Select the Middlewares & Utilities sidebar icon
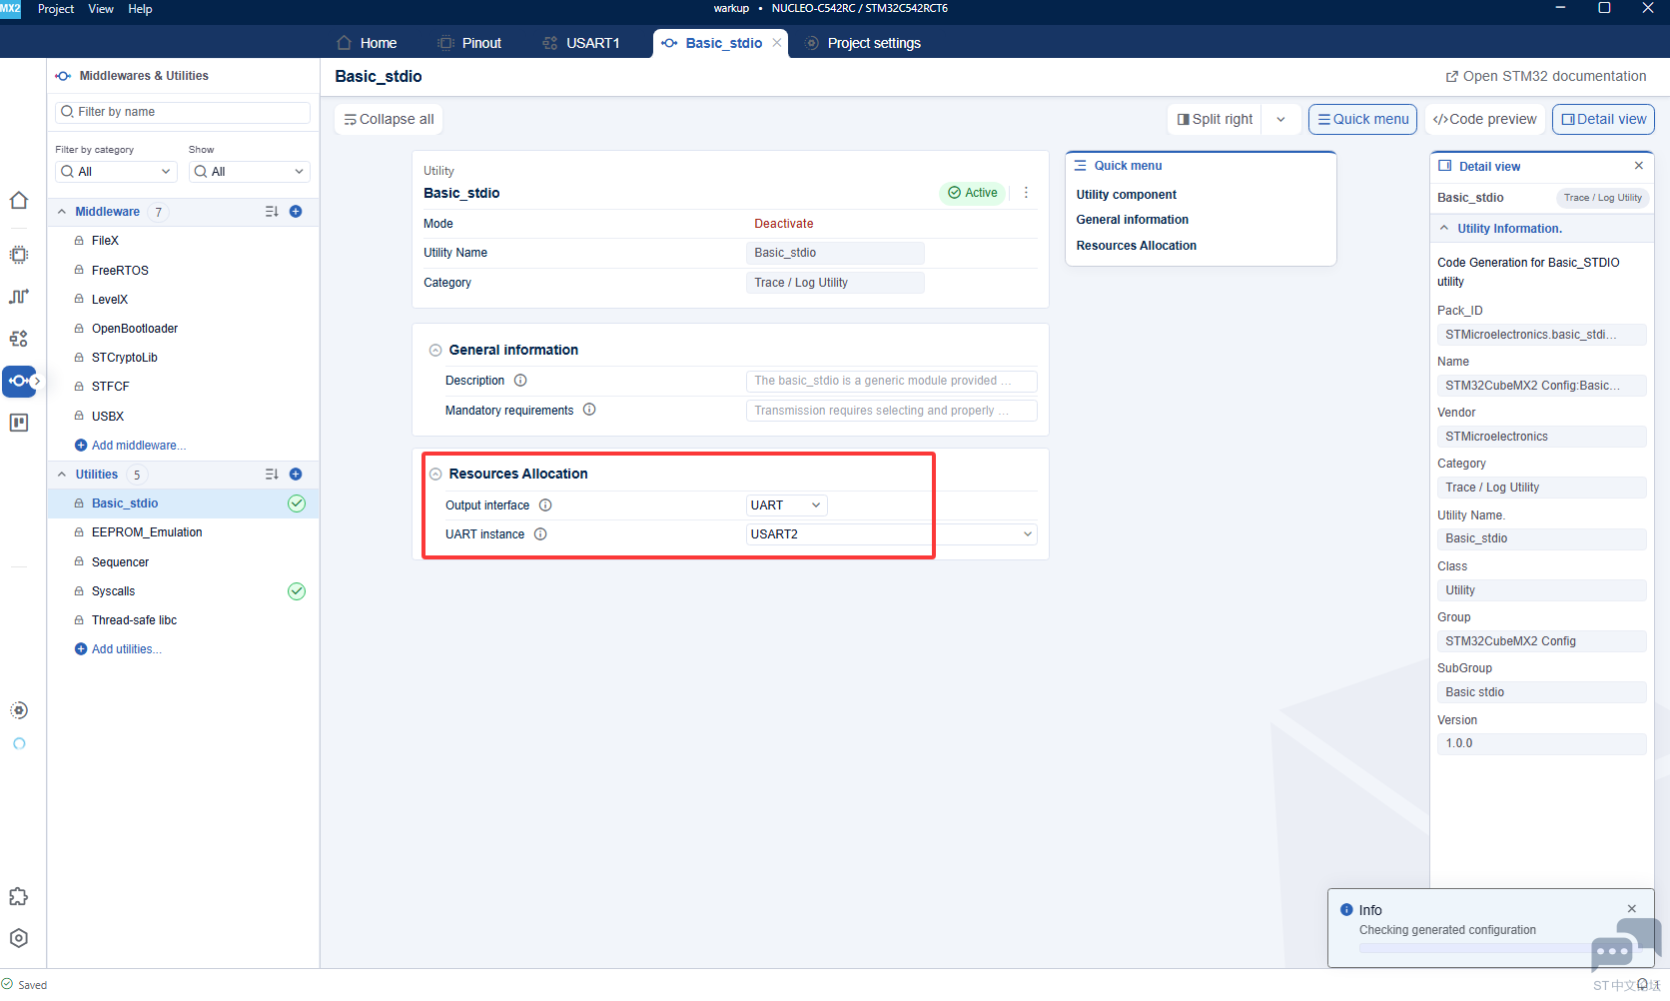This screenshot has height=1001, width=1670. point(19,381)
